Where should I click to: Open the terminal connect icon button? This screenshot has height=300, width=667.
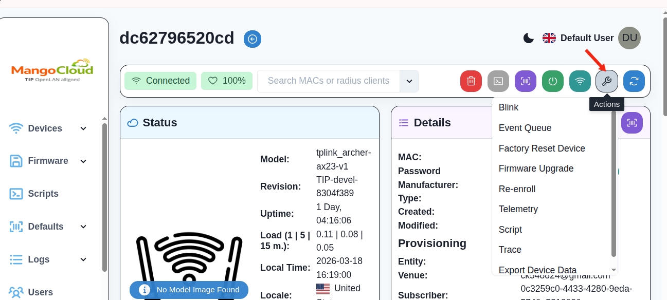coord(498,81)
